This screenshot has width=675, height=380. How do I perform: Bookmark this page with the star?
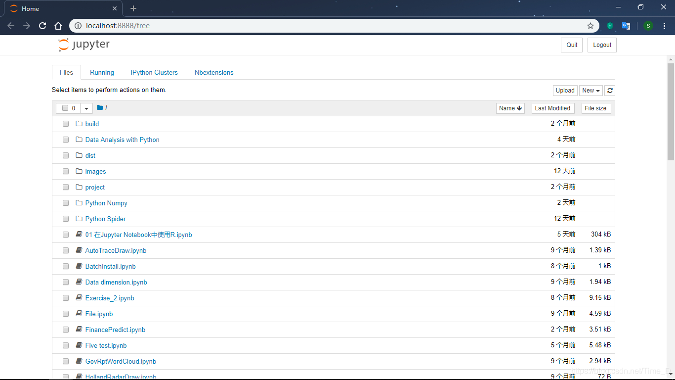pyautogui.click(x=590, y=26)
